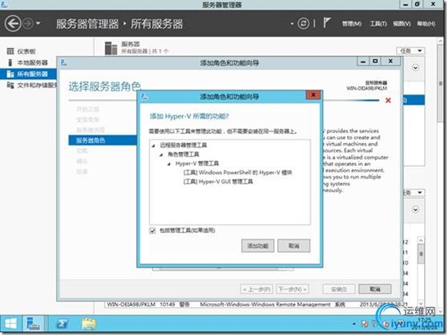Open the navigation history dropdown arrow
Image resolution: width=447 pixels, height=335 pixels.
pyautogui.click(x=38, y=23)
